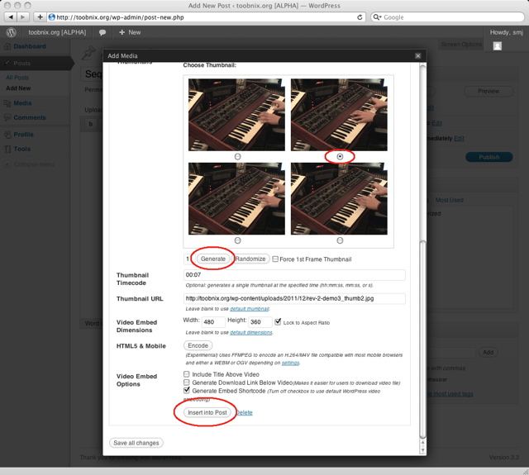Screen dimensions: 529x475
Task: Click the top-left keyboard thumbnail image
Action: [236, 115]
